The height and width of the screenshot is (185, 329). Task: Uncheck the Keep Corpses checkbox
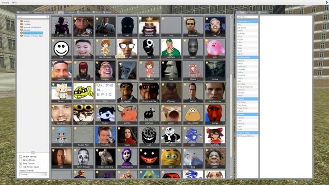(21, 163)
